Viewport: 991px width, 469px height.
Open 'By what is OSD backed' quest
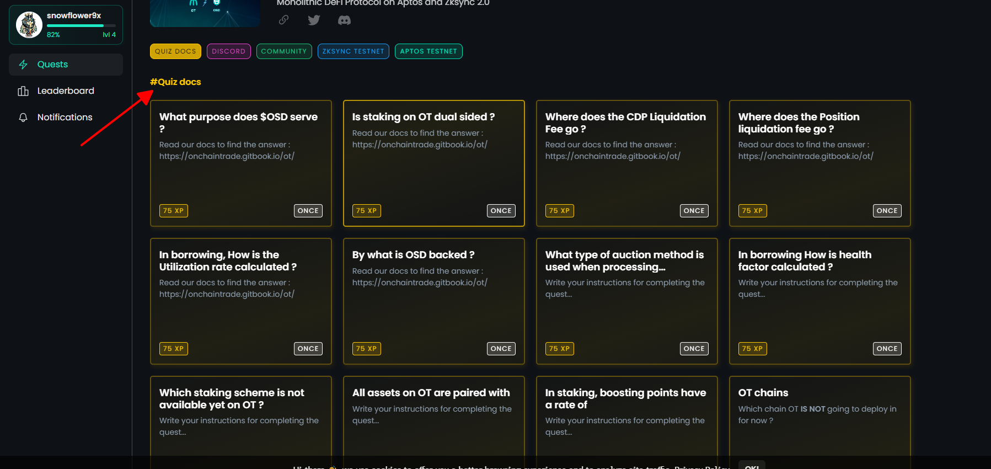pyautogui.click(x=434, y=301)
